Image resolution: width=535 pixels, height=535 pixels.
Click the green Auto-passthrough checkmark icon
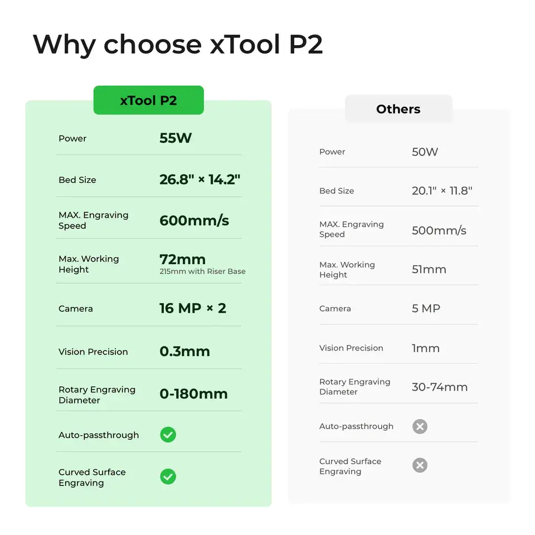[168, 435]
